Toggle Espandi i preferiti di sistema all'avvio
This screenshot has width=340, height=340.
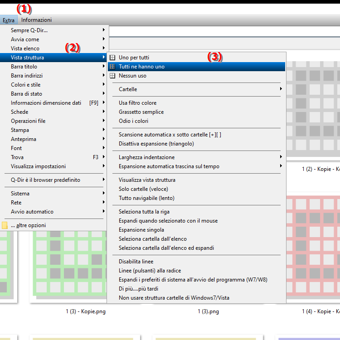(196, 280)
